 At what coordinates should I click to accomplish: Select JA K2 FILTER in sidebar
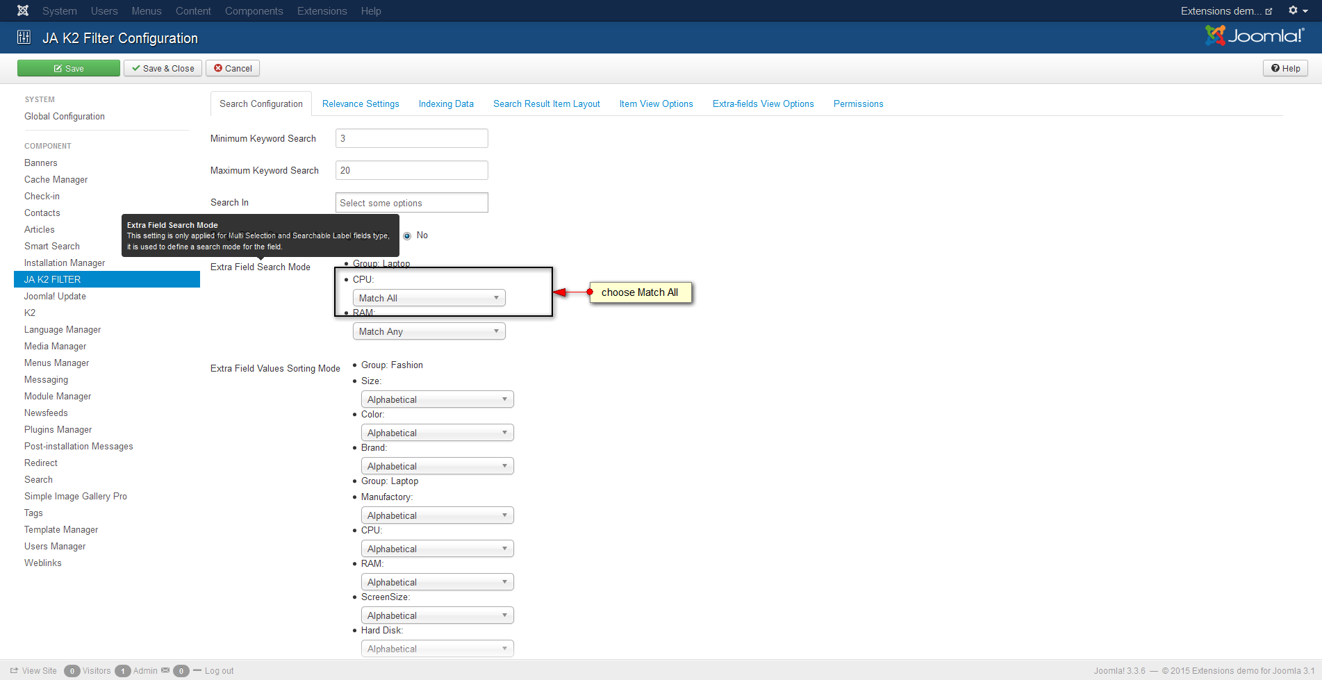[x=107, y=279]
